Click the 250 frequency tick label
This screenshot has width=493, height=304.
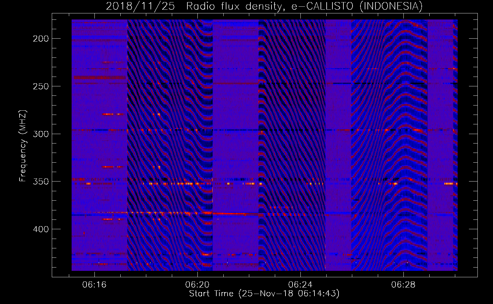[41, 86]
